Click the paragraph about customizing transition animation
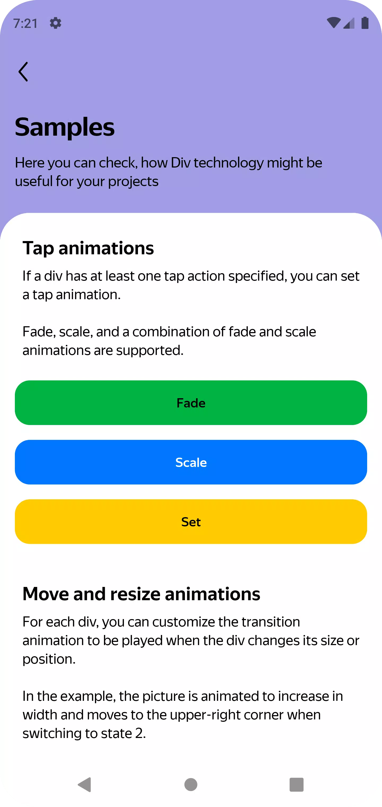382x807 pixels. (191, 640)
